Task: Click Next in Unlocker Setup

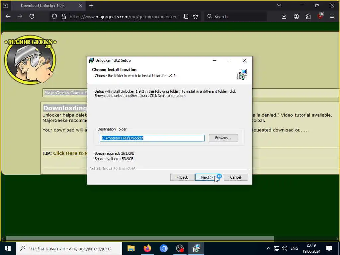Action: coord(207,177)
